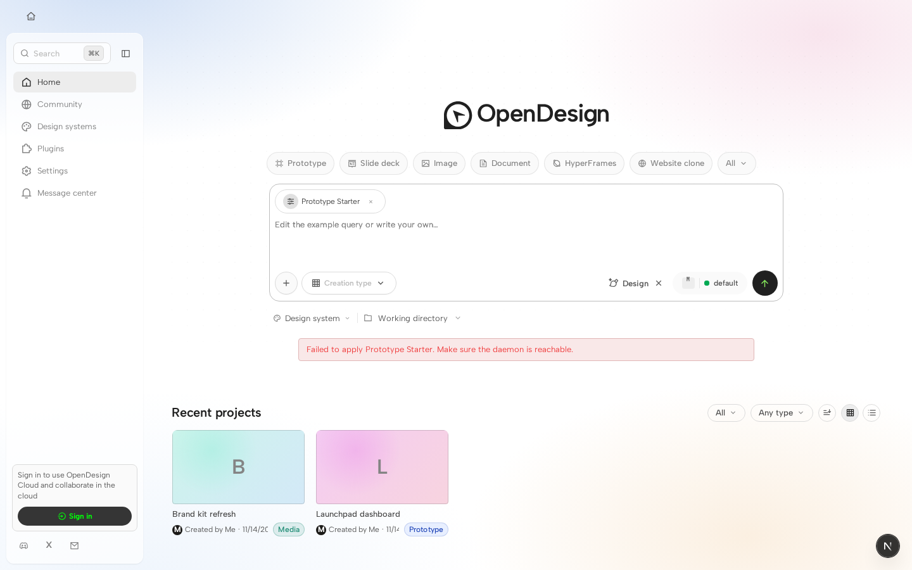This screenshot has width=912, height=570.
Task: Switch to list view
Action: tap(871, 413)
